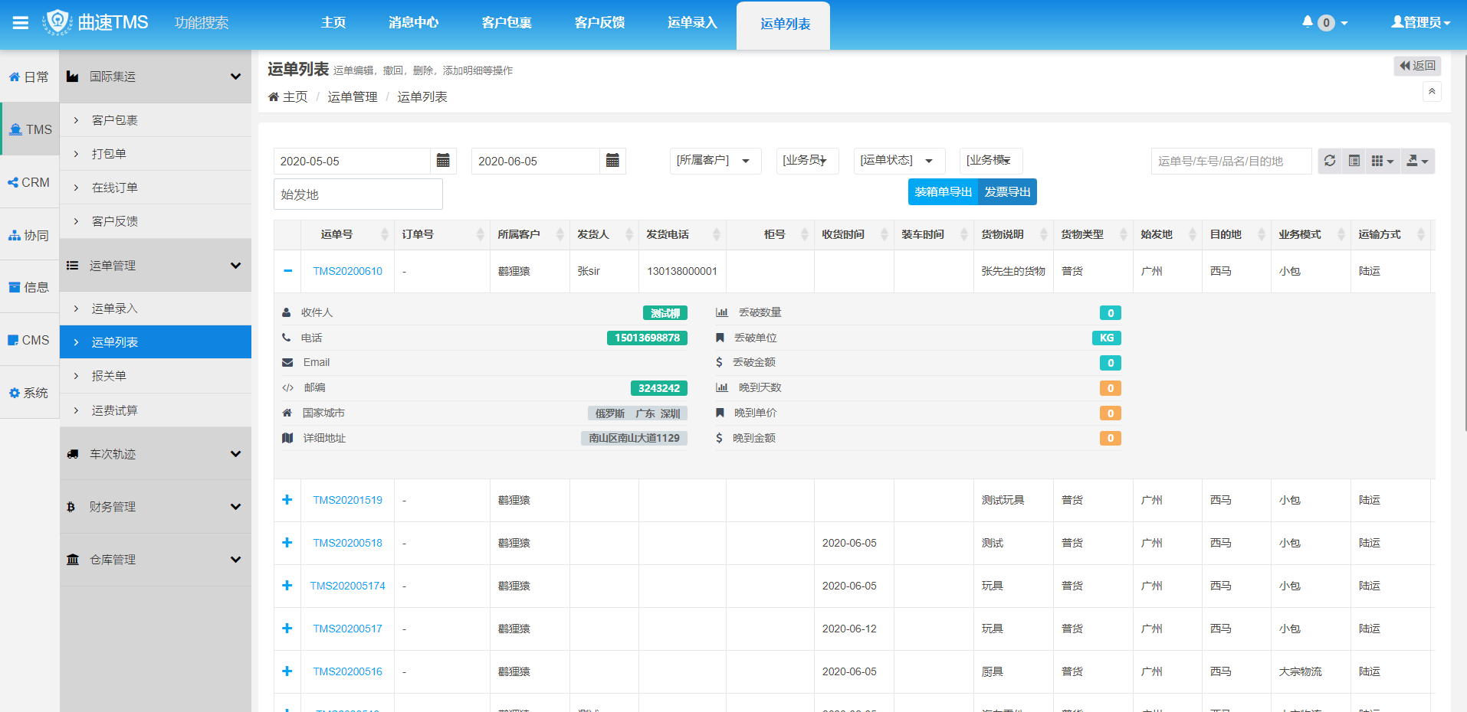Collapse page header with double-chevron up icon

[x=1432, y=92]
